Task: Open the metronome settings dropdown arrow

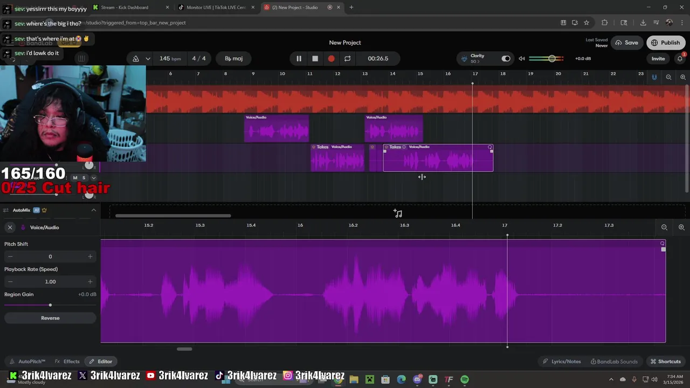Action: (x=148, y=58)
